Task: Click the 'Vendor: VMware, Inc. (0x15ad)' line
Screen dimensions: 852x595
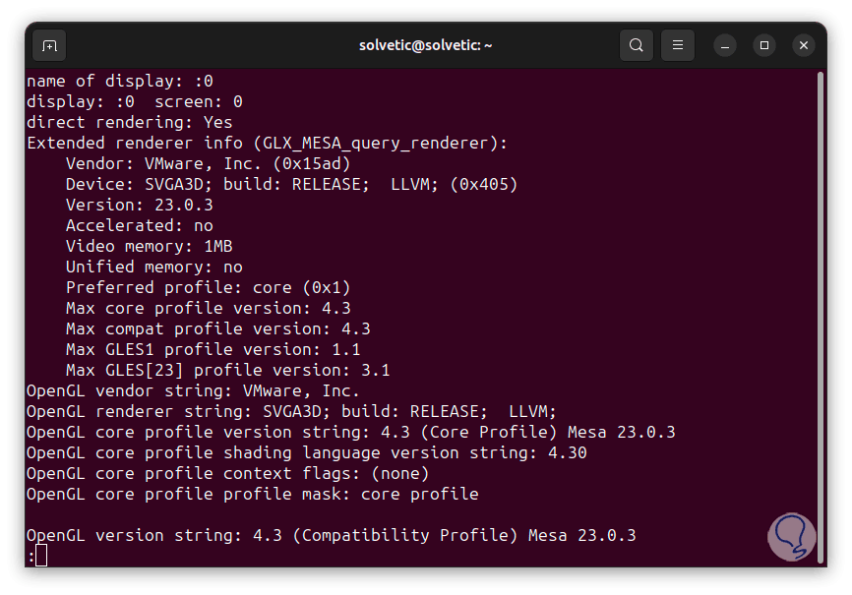Action: [x=208, y=163]
